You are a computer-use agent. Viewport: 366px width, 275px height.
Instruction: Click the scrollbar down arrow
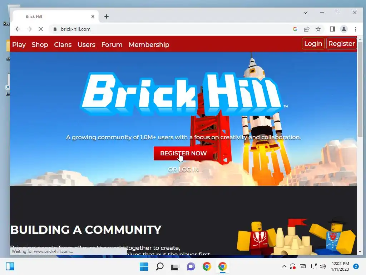(360, 252)
